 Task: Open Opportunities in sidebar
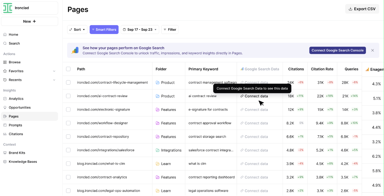(30, 107)
